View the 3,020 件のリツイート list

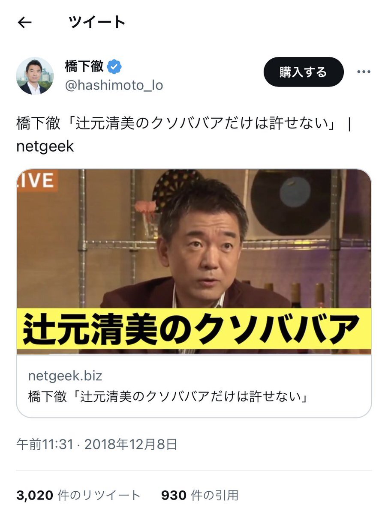point(78,496)
